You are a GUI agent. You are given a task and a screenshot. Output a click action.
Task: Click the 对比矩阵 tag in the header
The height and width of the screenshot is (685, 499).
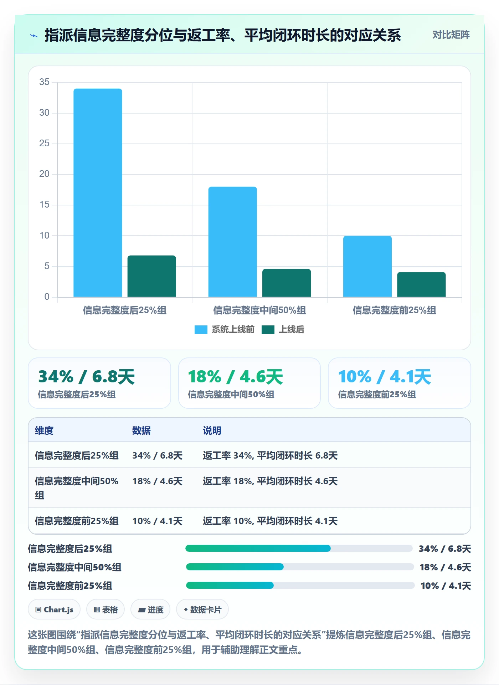[451, 35]
